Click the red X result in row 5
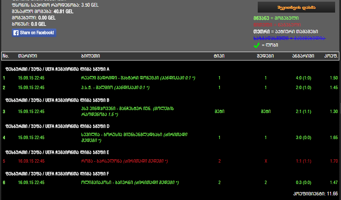Image resolution: width=341 pixels, height=200 pixels. pos(266,161)
